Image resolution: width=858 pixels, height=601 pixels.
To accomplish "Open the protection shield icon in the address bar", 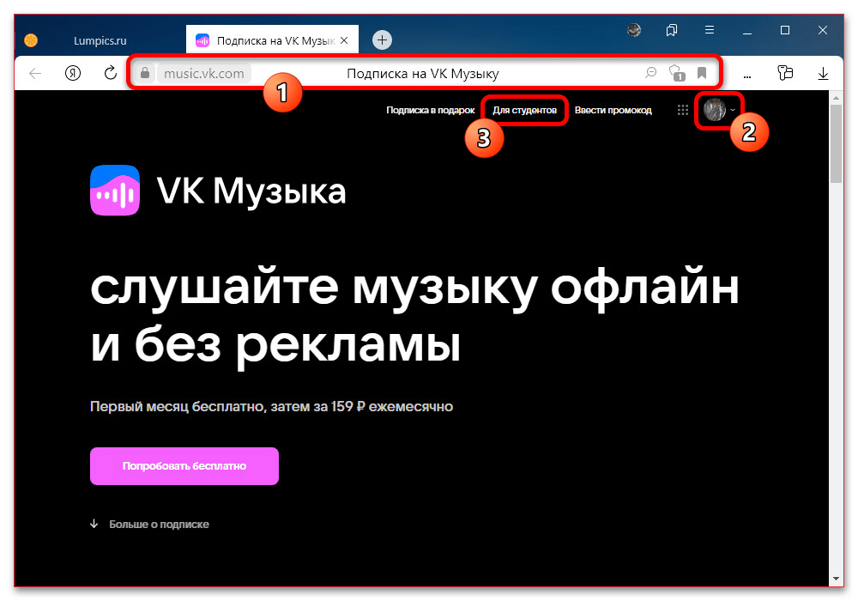I will point(677,73).
